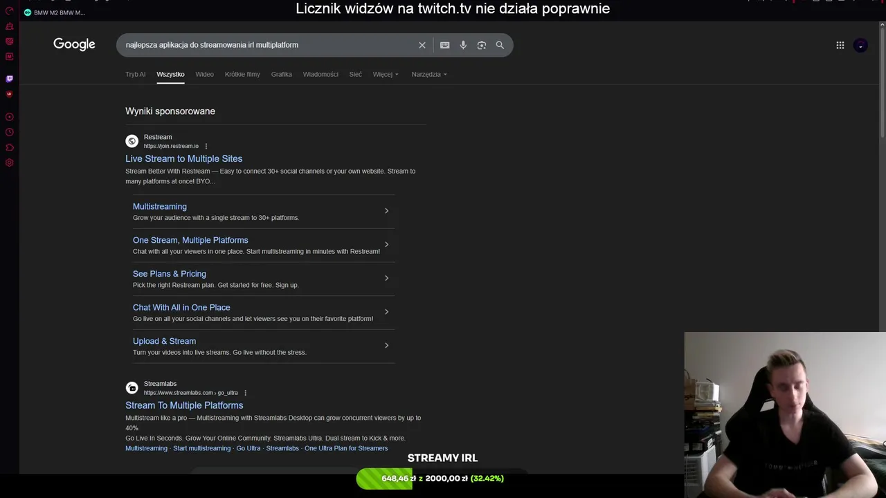Click the https://join.restream.io URL text

tap(171, 146)
